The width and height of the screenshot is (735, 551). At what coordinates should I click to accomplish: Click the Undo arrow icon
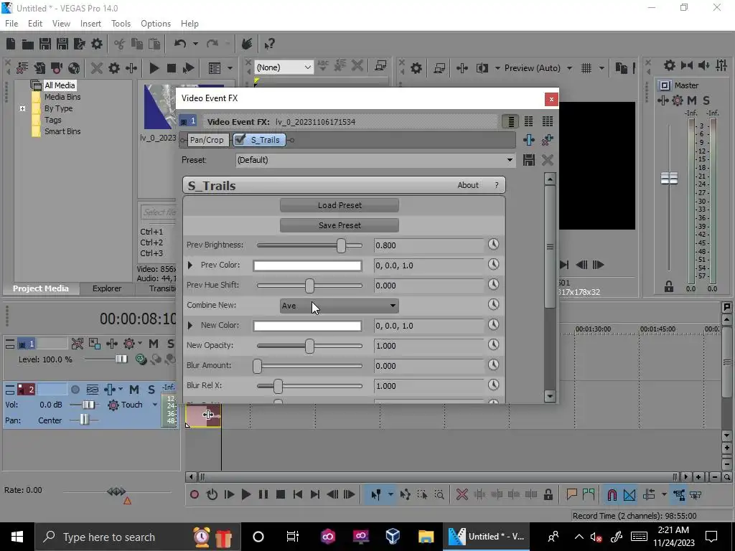tap(180, 44)
